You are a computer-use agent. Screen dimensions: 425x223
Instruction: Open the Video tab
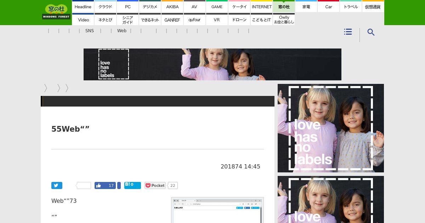[x=83, y=19]
